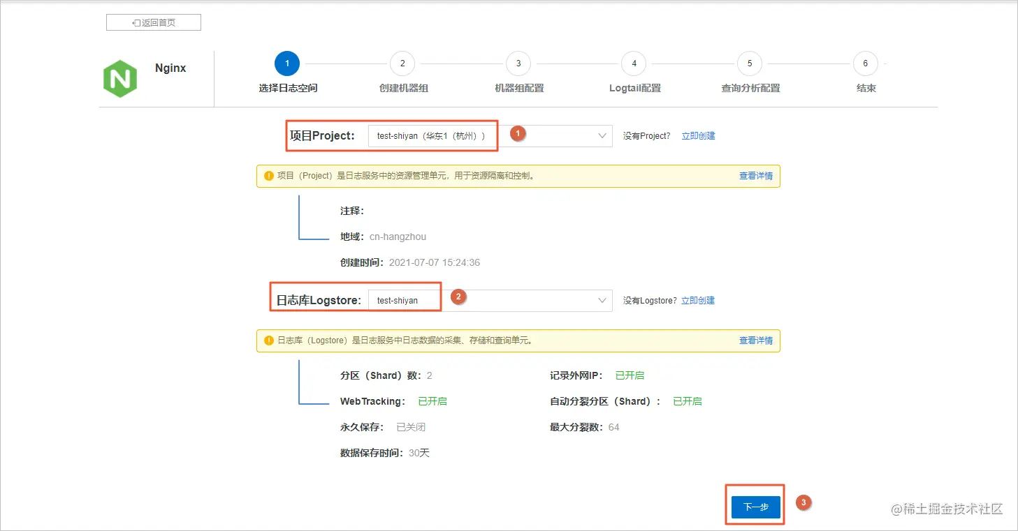Click the 分区（Shard）数 value 2
The image size is (1018, 531).
[x=429, y=375]
